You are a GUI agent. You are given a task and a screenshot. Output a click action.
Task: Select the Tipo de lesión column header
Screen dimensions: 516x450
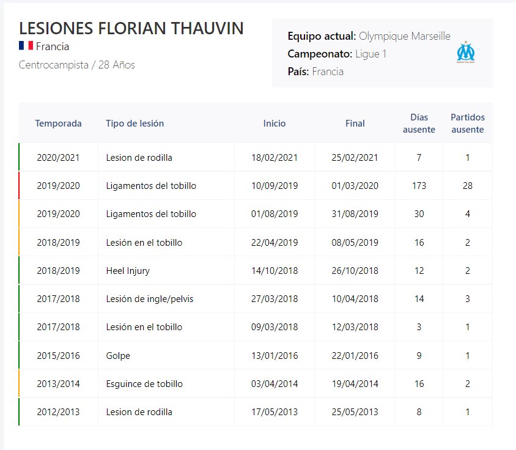coord(135,124)
